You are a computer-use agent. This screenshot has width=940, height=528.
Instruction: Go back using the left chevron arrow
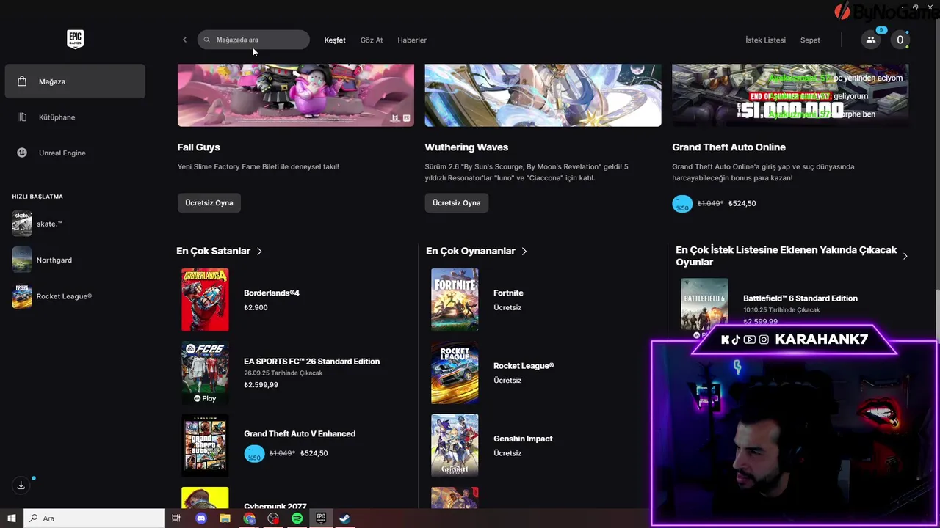[184, 40]
